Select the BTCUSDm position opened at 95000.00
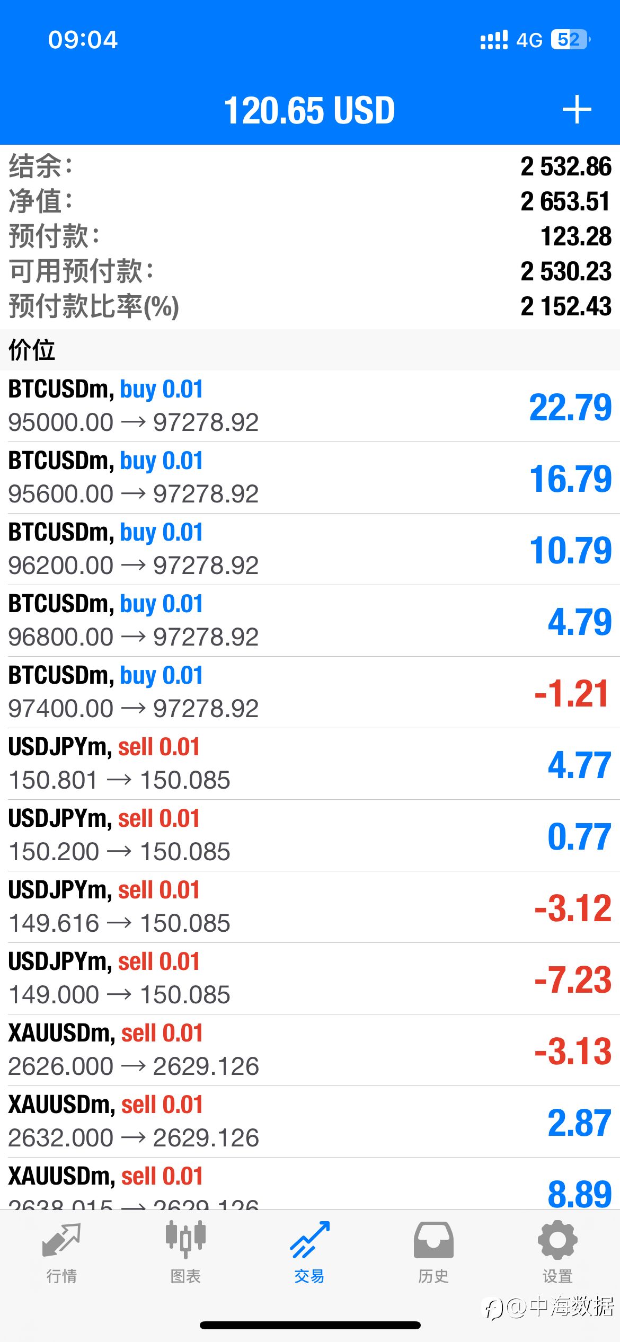 point(310,406)
